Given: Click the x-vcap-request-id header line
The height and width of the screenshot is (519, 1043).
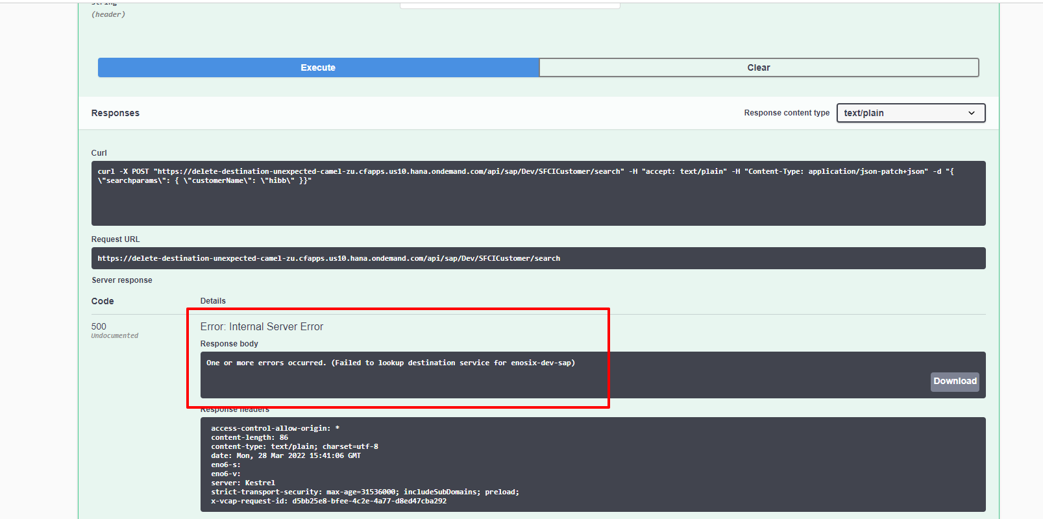Looking at the screenshot, I should [x=328, y=501].
